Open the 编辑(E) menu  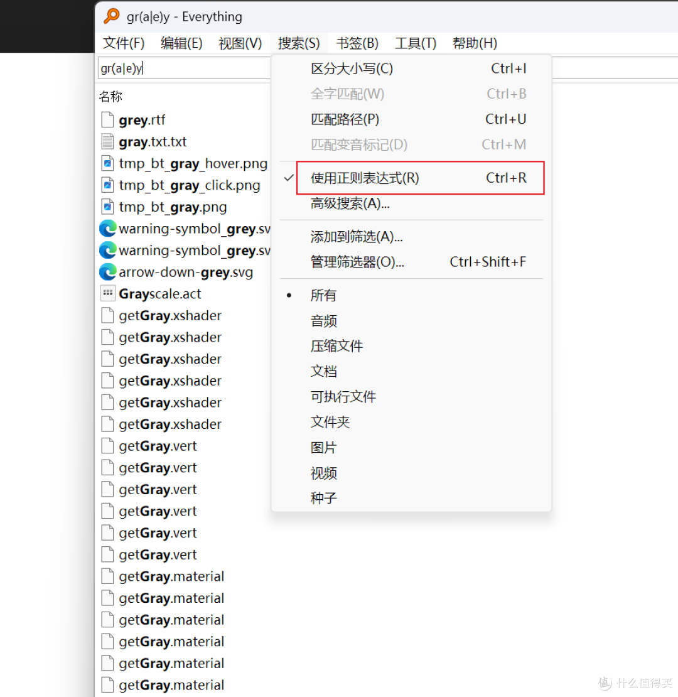(181, 43)
